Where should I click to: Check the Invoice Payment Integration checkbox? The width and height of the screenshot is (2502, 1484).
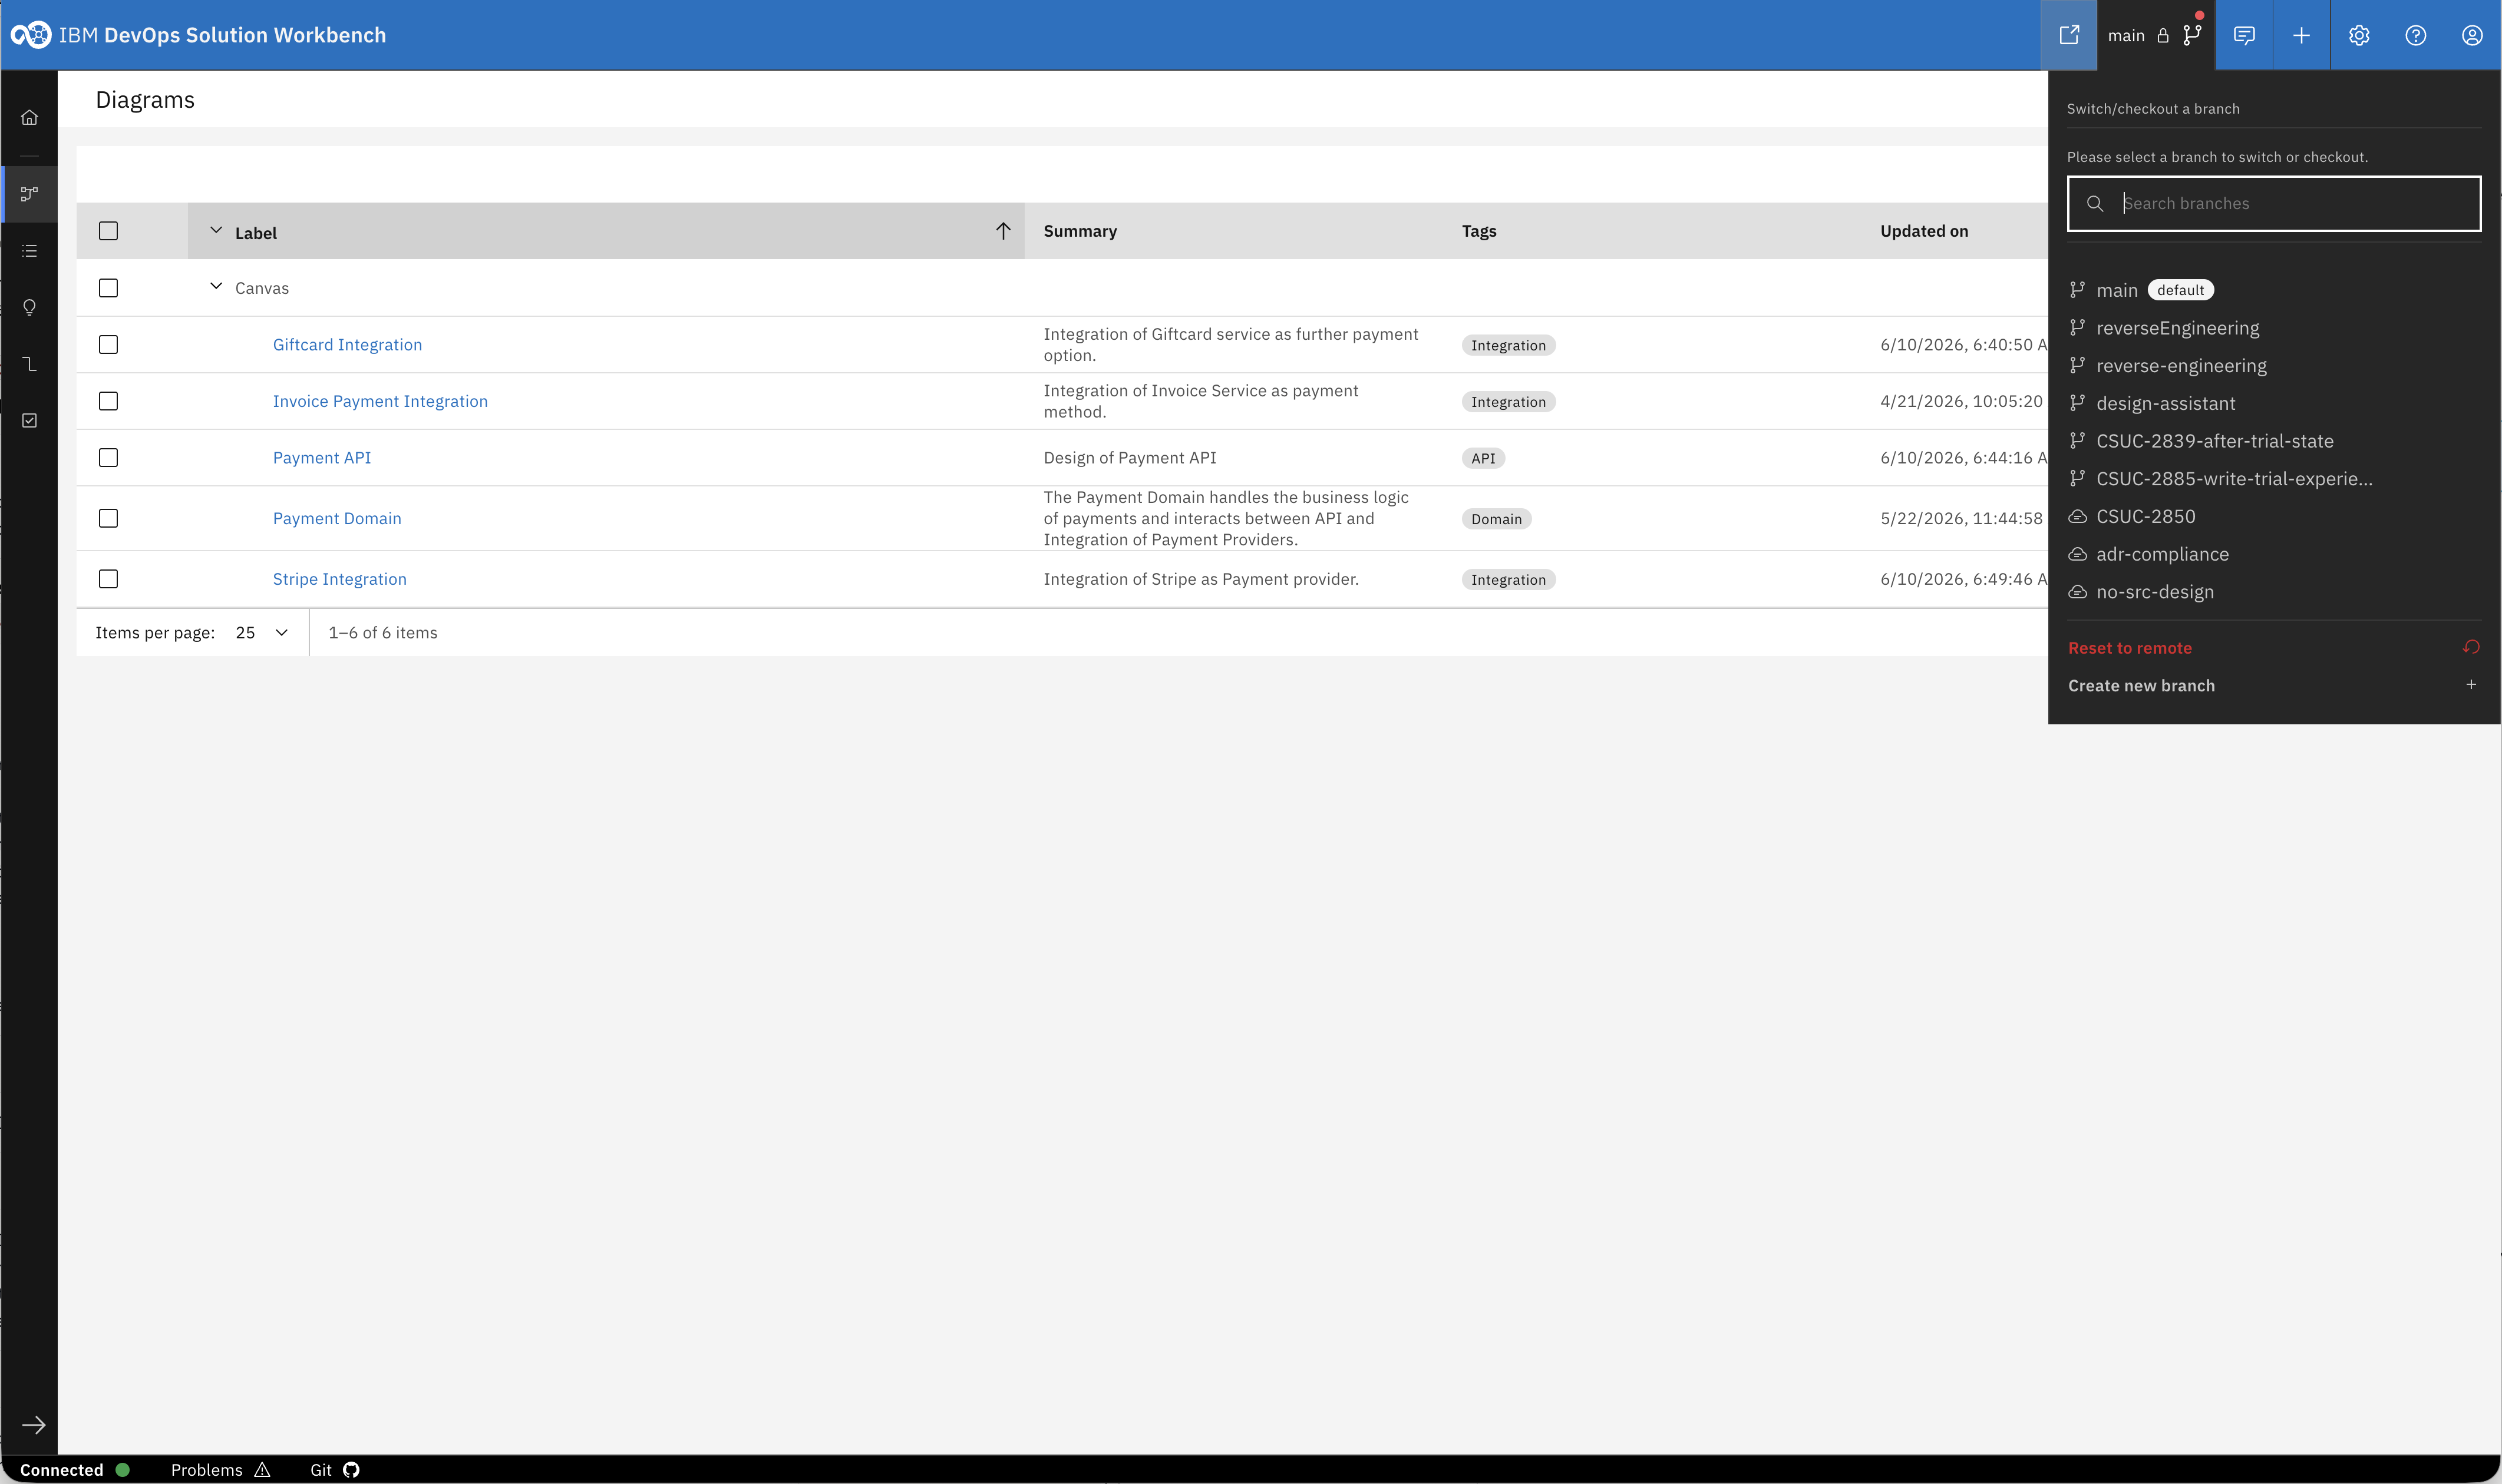108,401
